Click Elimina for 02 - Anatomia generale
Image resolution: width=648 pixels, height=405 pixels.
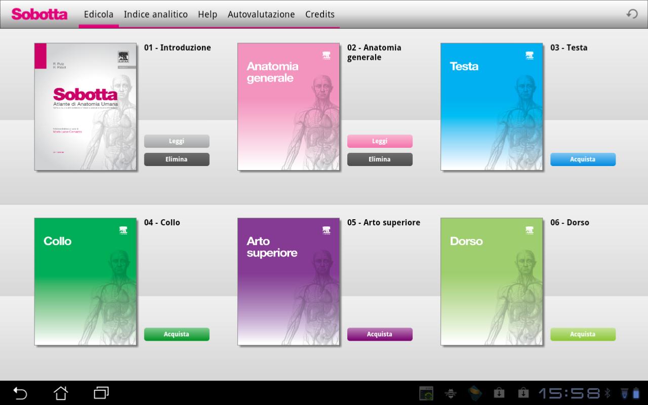380,159
